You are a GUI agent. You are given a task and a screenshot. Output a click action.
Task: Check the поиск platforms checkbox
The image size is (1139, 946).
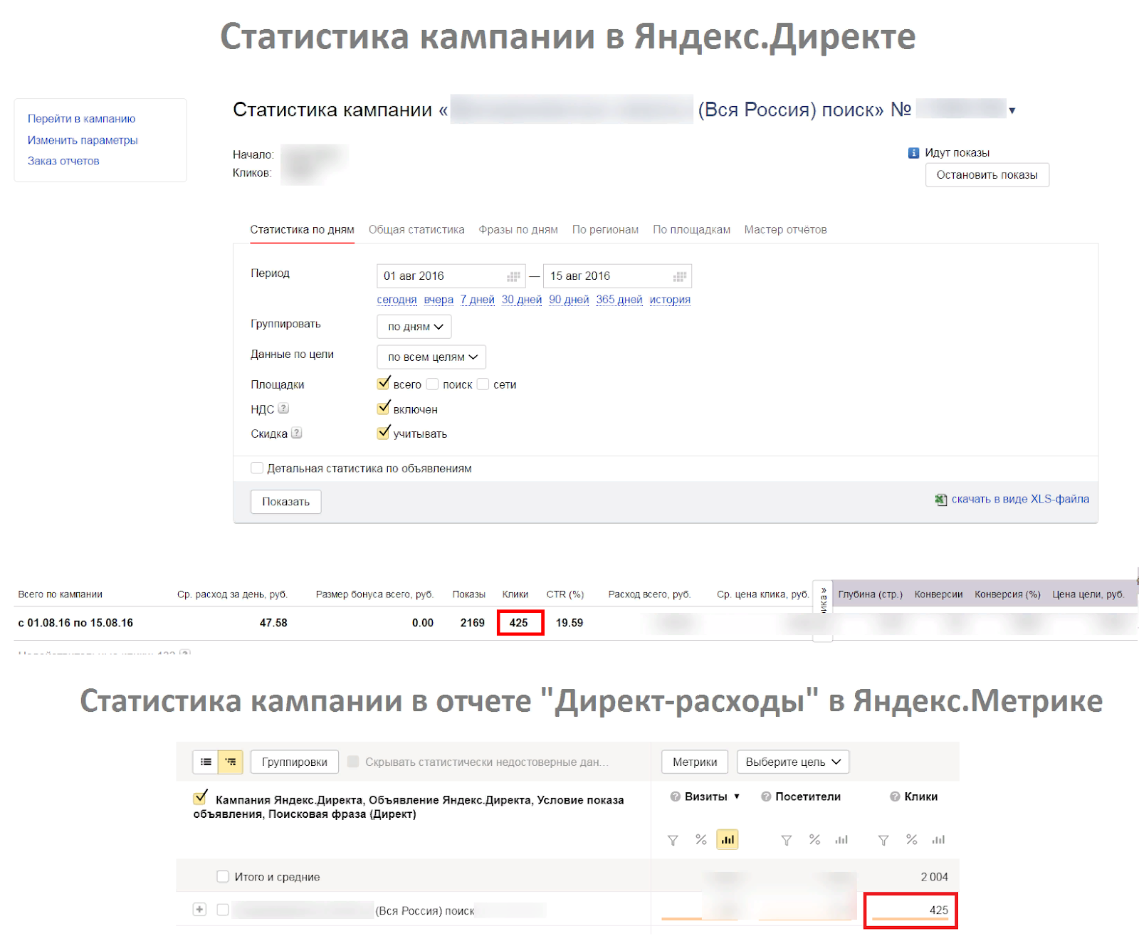point(432,384)
